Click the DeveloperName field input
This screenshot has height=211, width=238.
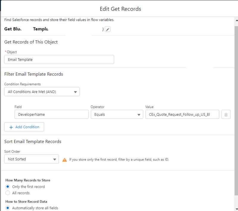[x=51, y=114]
